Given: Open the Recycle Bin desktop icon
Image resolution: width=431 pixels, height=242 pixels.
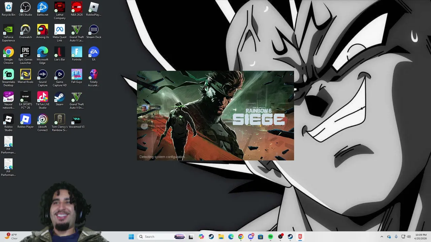Looking at the screenshot, I should point(8,9).
